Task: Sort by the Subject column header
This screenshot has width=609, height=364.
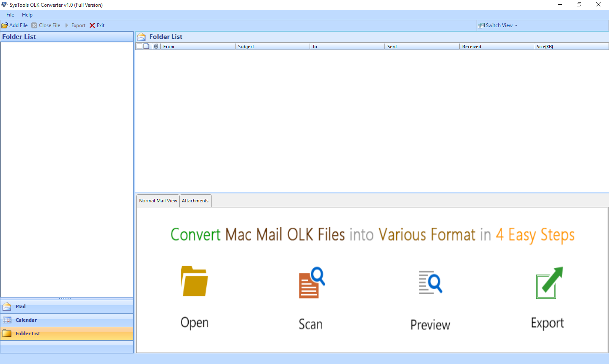Action: point(273,47)
